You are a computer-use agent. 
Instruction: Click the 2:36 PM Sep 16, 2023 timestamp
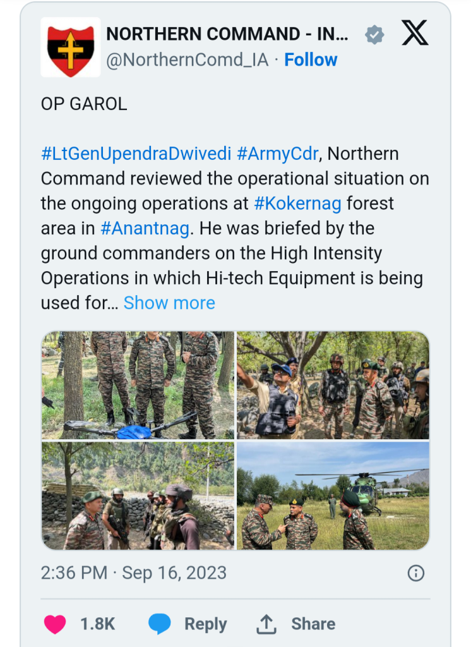[x=134, y=573]
